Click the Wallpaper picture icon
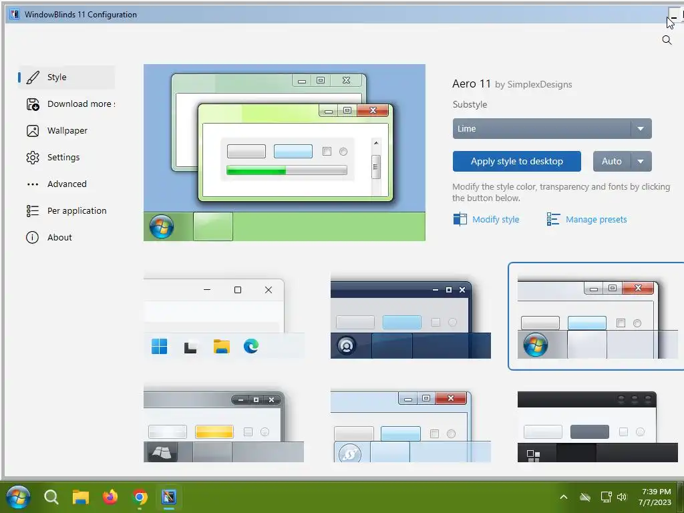 (33, 131)
